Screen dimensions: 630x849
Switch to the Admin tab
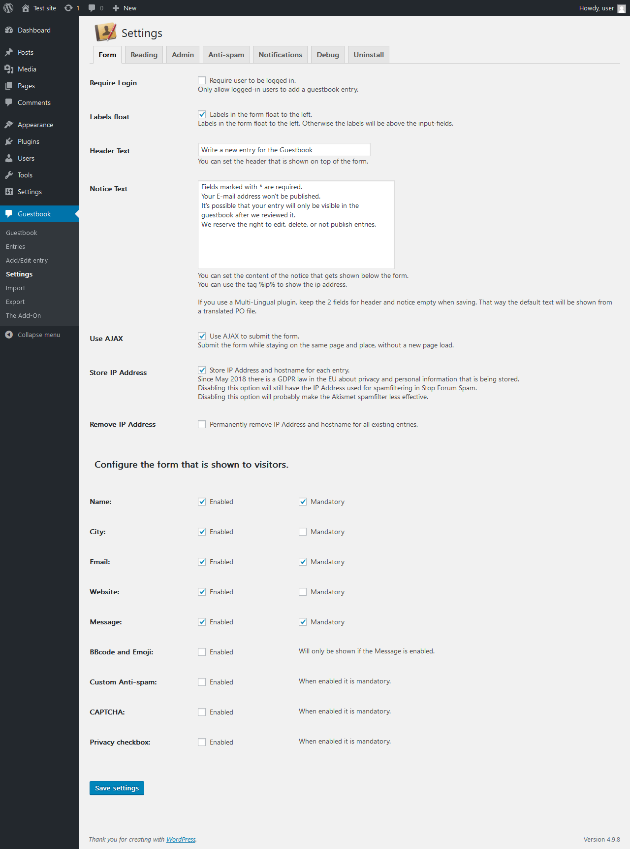point(183,55)
